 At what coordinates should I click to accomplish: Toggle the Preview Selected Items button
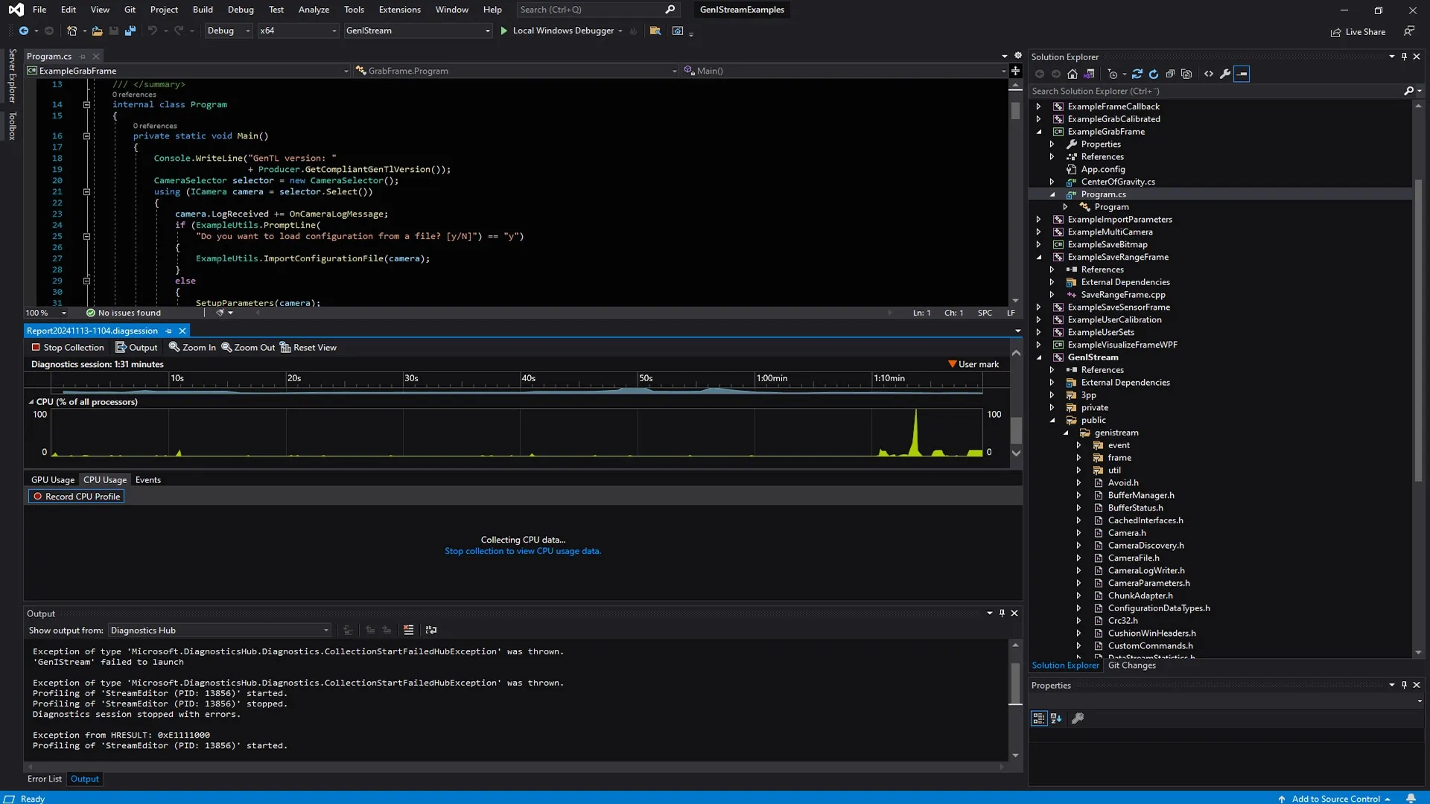1242,74
